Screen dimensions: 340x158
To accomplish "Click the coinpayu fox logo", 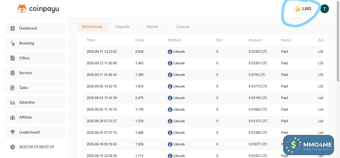I will coord(22,9).
